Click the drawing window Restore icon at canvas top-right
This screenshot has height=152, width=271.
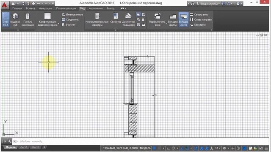pyautogui.click(x=261, y=35)
